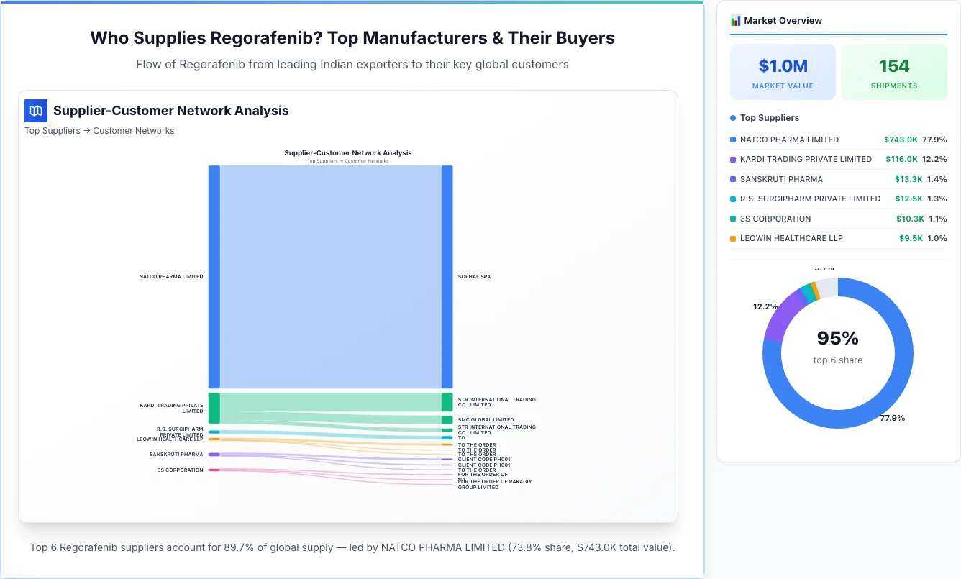
Task: Click the blue book icon next to Supplier-Customer Network Analysis
Action: 35,111
